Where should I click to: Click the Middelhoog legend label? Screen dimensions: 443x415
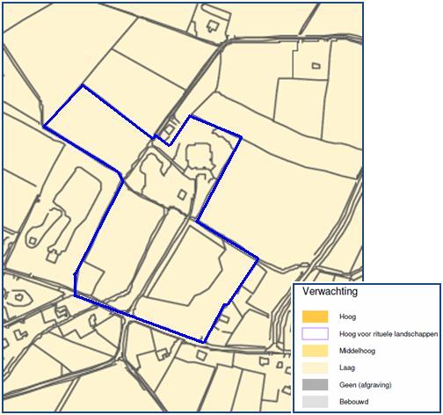357,351
